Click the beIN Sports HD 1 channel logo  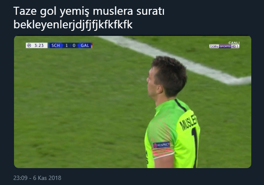pyautogui.click(x=224, y=46)
